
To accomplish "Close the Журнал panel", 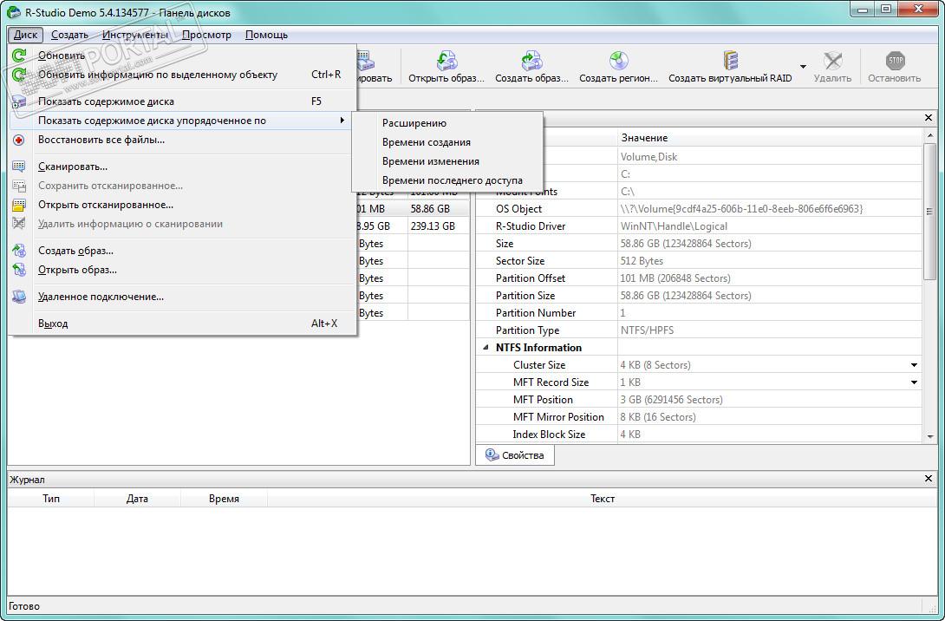I will 929,479.
